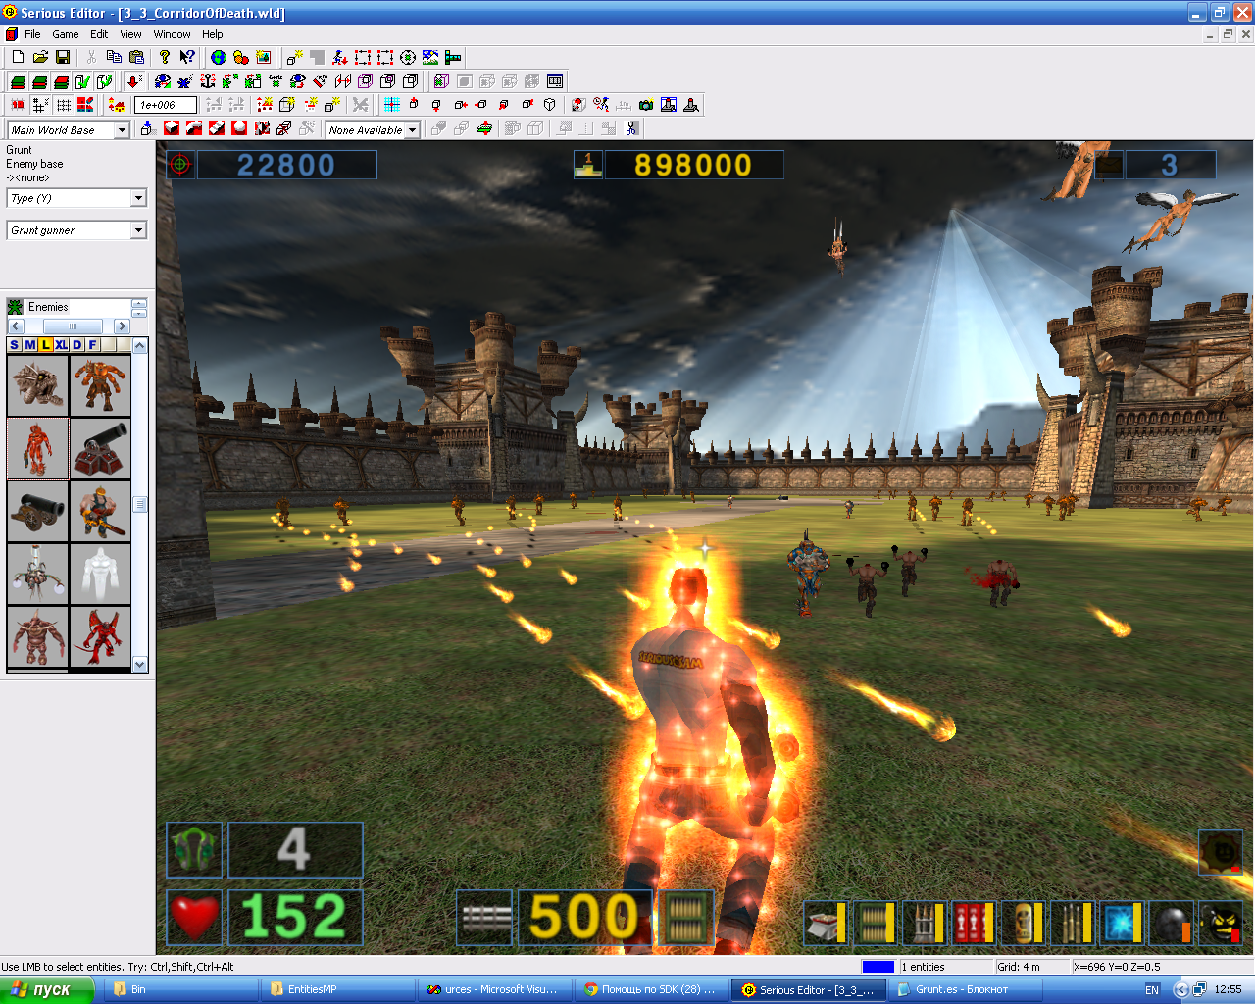Click the EN language indicator in tray
This screenshot has width=1255, height=1004.
pyautogui.click(x=1152, y=989)
